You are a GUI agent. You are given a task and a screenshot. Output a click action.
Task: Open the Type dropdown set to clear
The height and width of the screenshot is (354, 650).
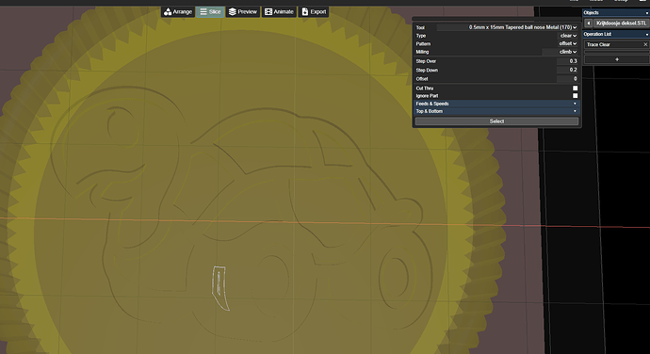coord(568,36)
